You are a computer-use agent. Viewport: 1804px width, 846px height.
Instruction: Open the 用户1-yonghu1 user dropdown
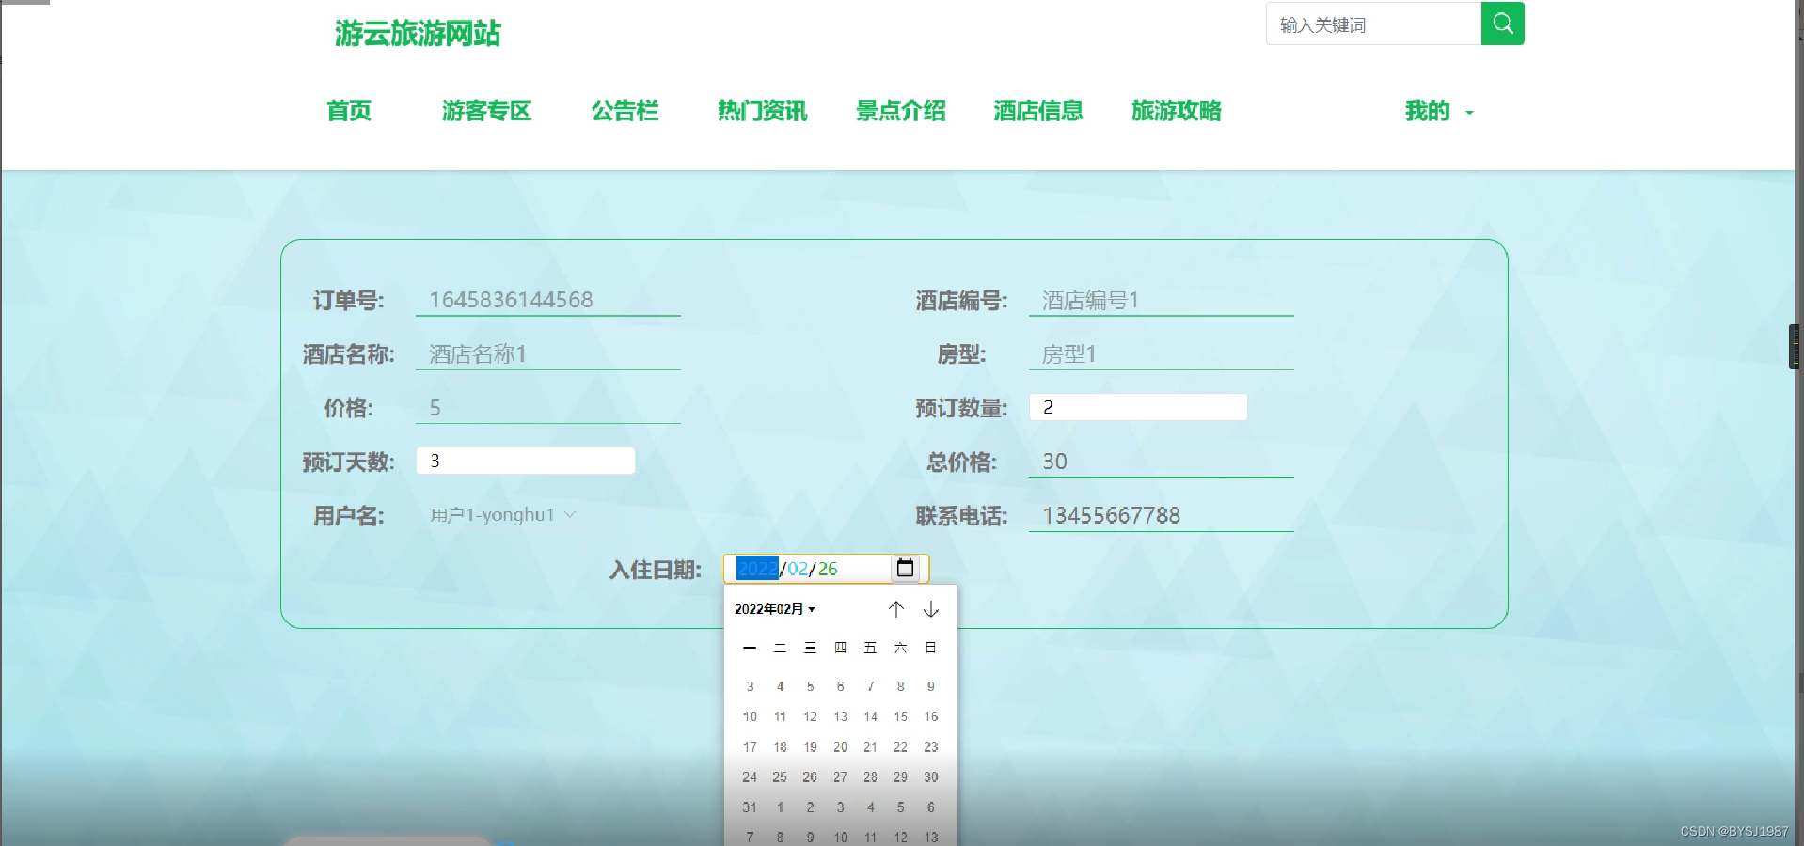(x=502, y=515)
